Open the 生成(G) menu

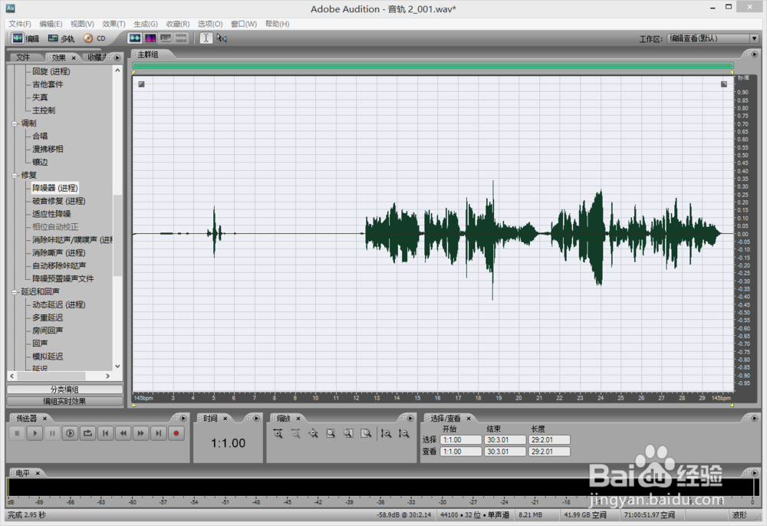[145, 24]
